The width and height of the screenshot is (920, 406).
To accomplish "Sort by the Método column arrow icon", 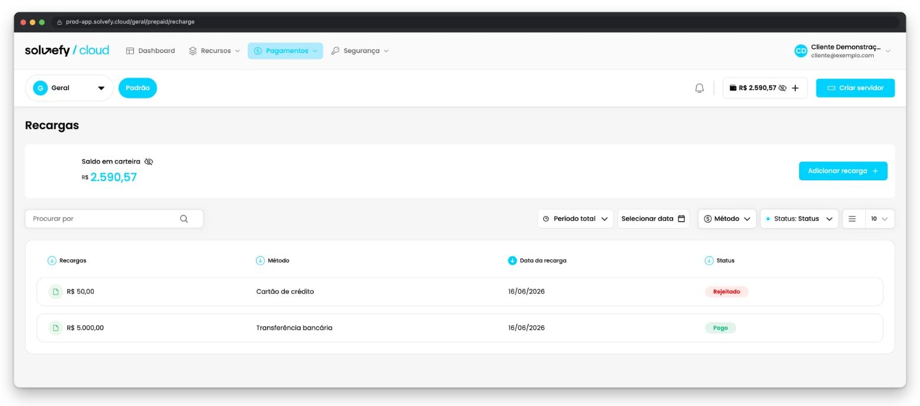I will 260,260.
